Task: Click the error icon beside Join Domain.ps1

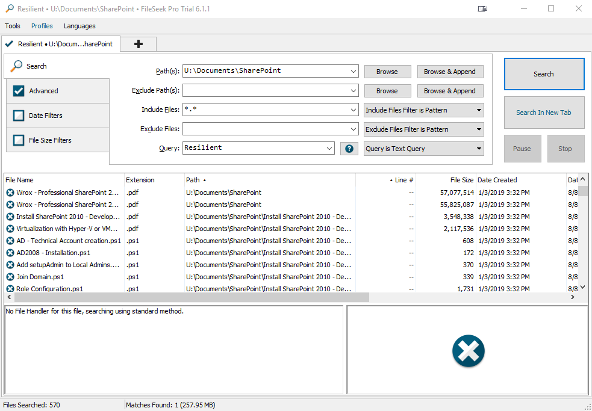Action: (x=10, y=277)
